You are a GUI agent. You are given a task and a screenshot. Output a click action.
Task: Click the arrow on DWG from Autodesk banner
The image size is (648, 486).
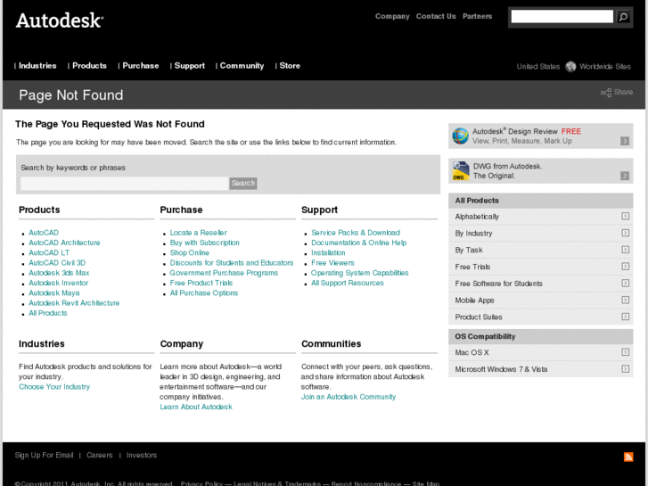pyautogui.click(x=625, y=176)
